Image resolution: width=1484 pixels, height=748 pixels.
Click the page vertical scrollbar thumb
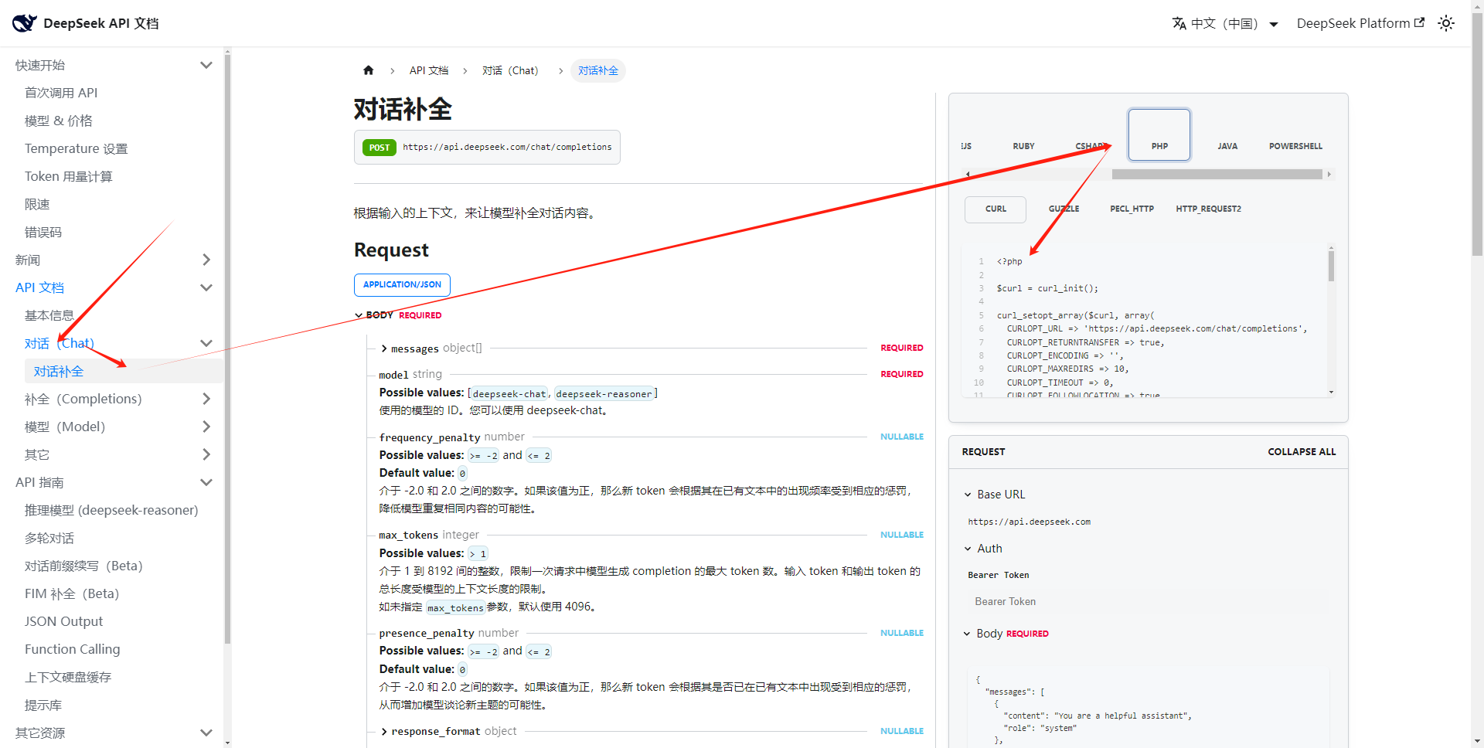click(1477, 135)
